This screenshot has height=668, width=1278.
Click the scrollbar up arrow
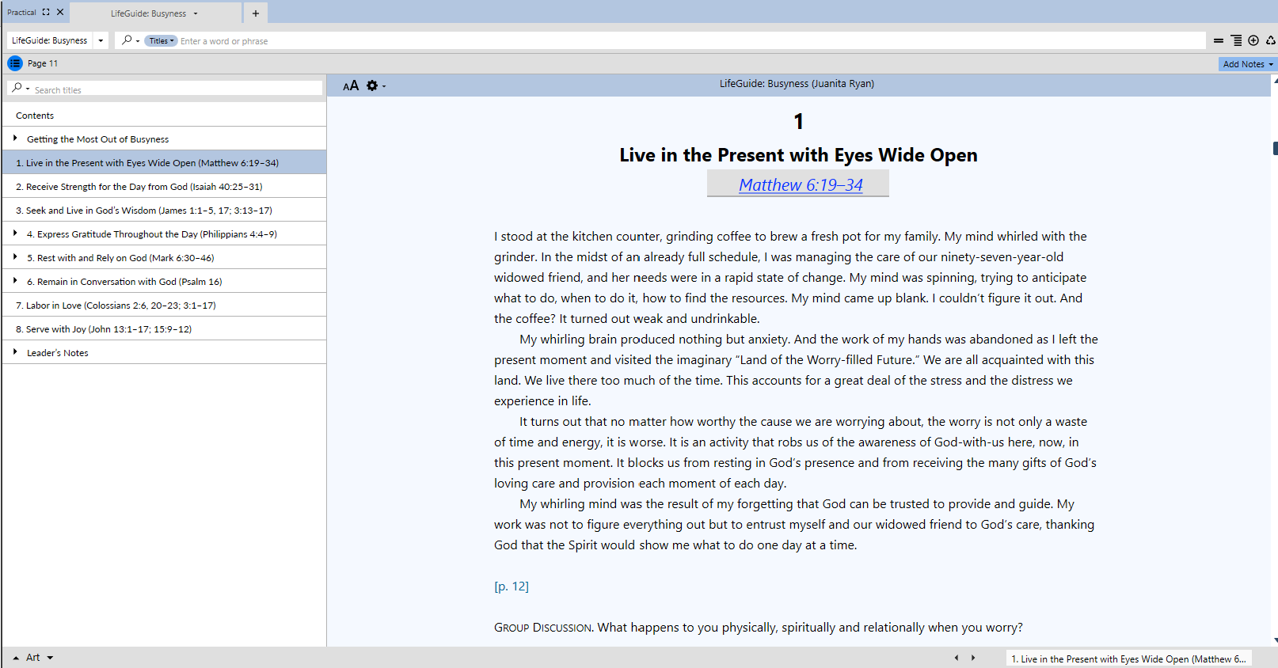pyautogui.click(x=1275, y=81)
